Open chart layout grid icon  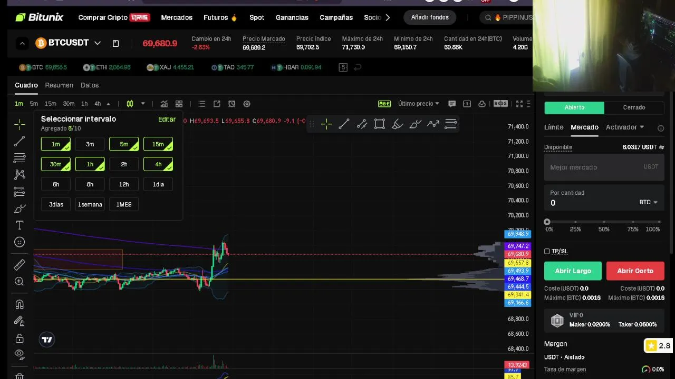(x=179, y=104)
